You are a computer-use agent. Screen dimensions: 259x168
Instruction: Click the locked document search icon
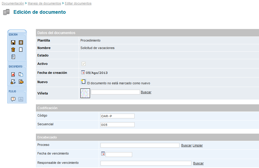pyautogui.click(x=13, y=82)
